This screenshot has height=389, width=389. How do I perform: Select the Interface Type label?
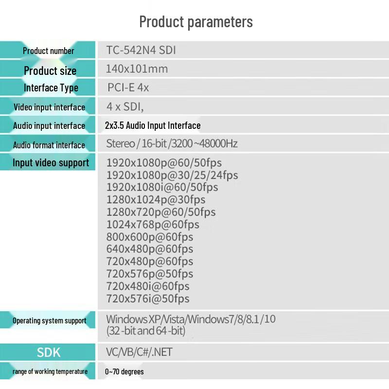[x=51, y=88]
